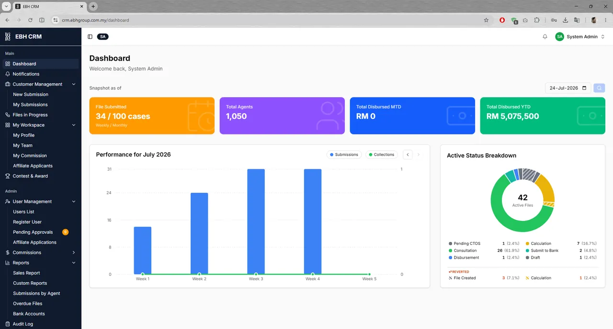
Task: Click the Total Disbursed YTD green card
Action: pyautogui.click(x=543, y=116)
